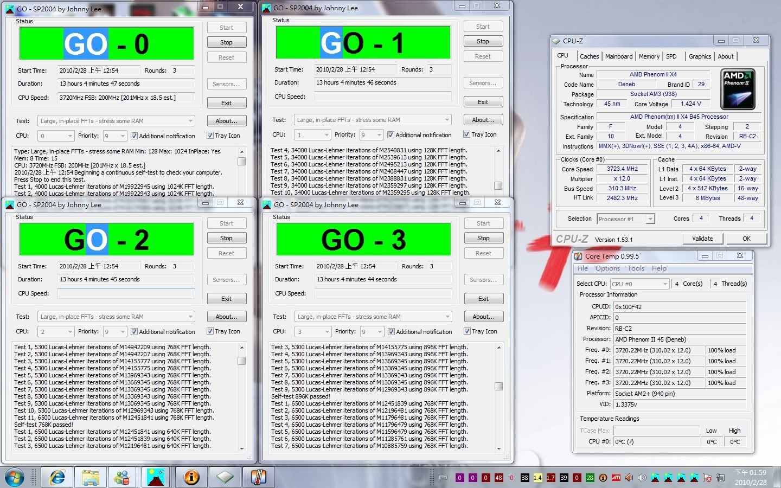This screenshot has width=781, height=488.
Task: Open Windows Live Messenger taskbar icon
Action: point(123,477)
